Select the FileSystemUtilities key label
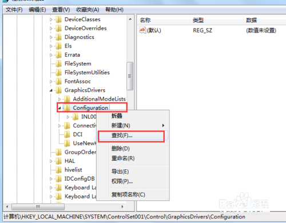Image resolution: width=286 pixels, height=223 pixels. pos(87,73)
